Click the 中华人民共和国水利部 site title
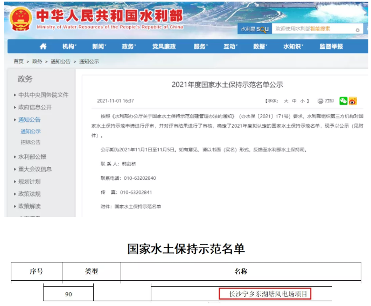The width and height of the screenshot is (371, 306). [109, 16]
